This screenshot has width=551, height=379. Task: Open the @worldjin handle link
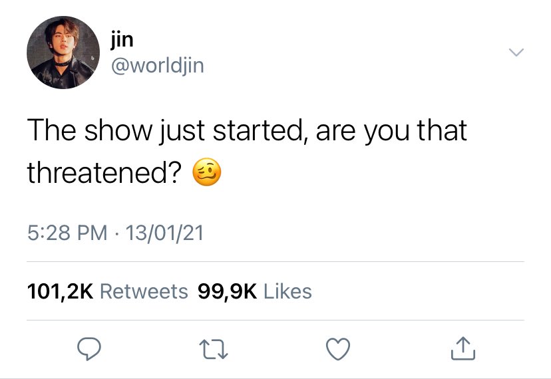(158, 66)
